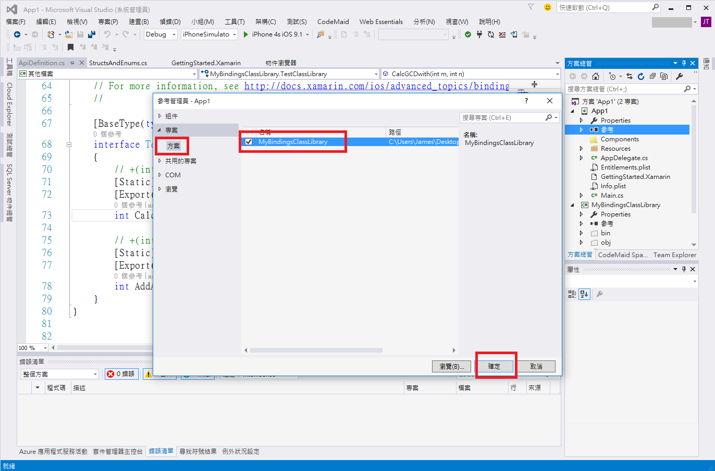Click the categorized view icon in properties panel
This screenshot has height=471, width=715.
[x=572, y=294]
